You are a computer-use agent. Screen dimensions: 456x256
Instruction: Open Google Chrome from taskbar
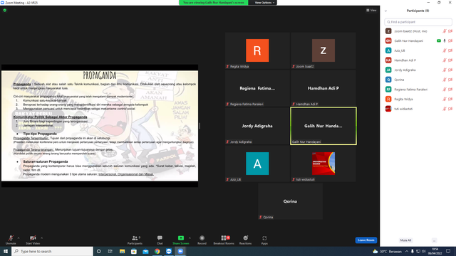pyautogui.click(x=157, y=251)
